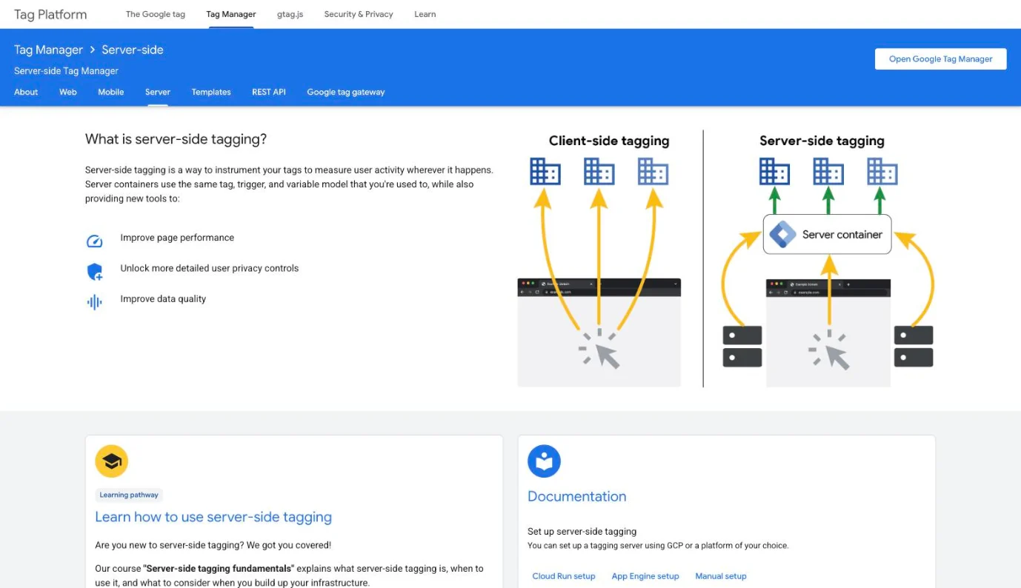
Task: Switch to the Web tab
Action: tap(68, 92)
